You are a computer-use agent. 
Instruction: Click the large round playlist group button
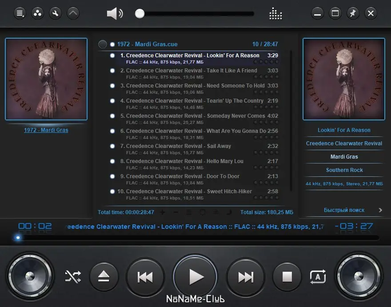[103, 44]
